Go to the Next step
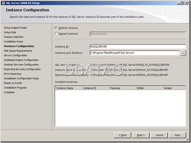Screen dimensions: 191x143 [141, 135]
